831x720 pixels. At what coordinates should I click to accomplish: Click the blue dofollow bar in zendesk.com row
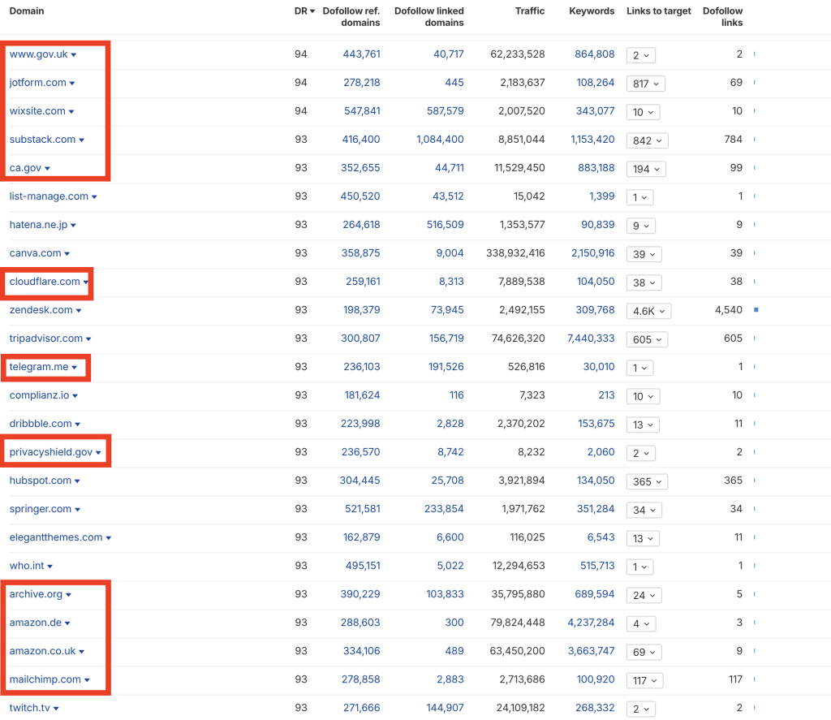click(756, 309)
